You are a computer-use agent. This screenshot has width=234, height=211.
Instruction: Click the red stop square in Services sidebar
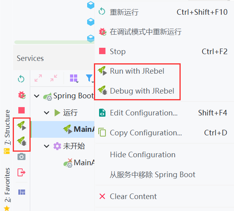(x=21, y=110)
